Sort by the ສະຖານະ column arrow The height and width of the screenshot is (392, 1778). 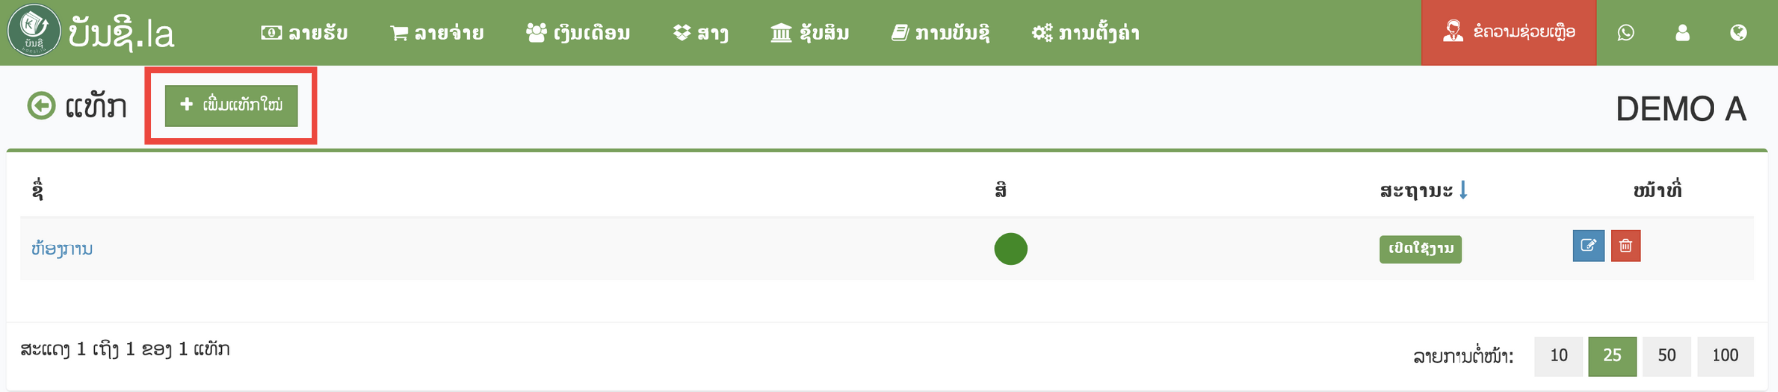[x=1463, y=189]
